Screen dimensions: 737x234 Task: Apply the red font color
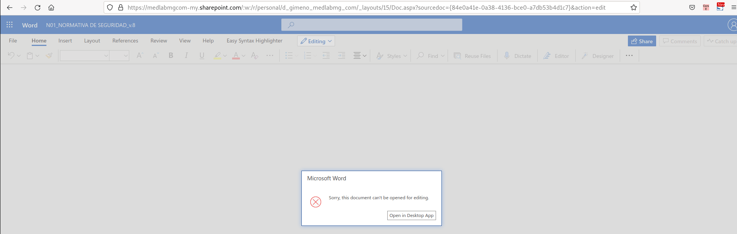236,56
